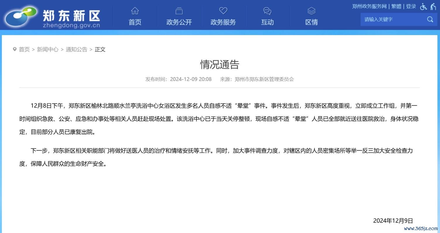440x233 pixels.
Task: Go to 首页 in the breadcrumb
Action: point(24,49)
